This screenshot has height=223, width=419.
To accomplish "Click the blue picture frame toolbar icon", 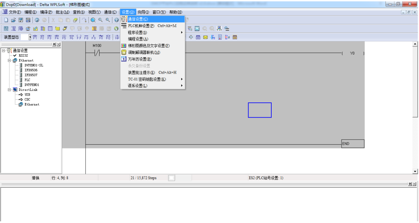I will (197, 28).
